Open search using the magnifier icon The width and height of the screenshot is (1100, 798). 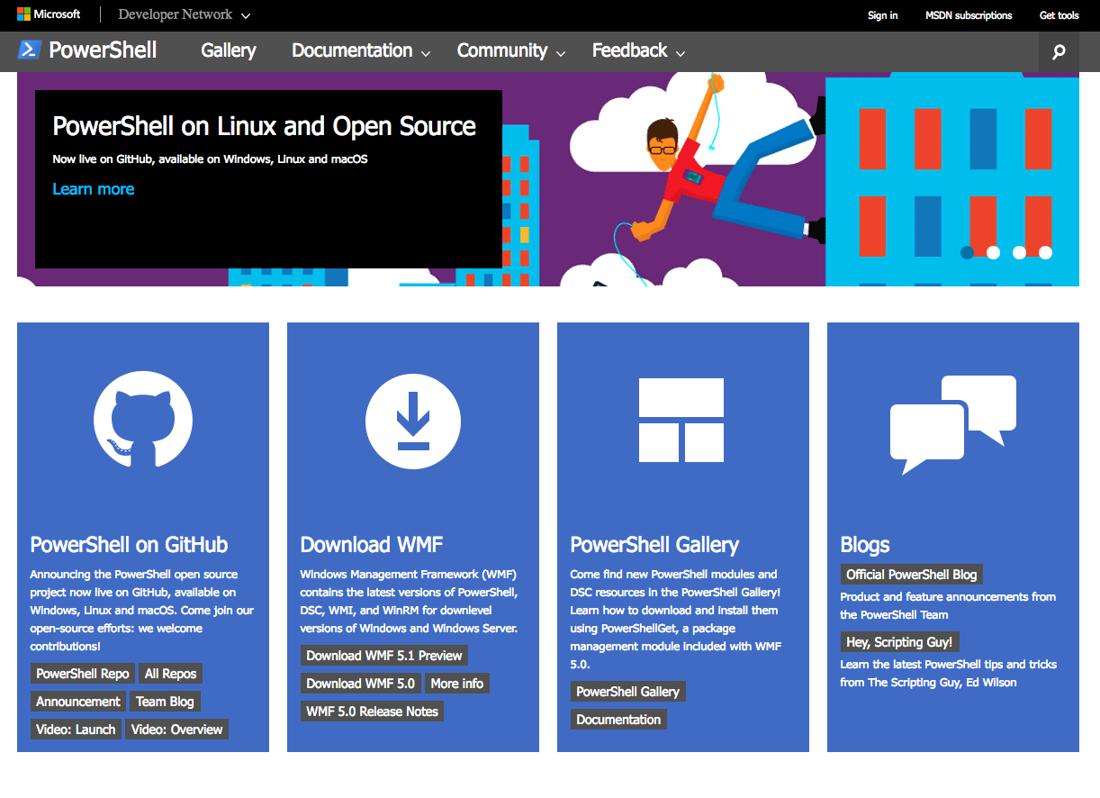(1059, 51)
